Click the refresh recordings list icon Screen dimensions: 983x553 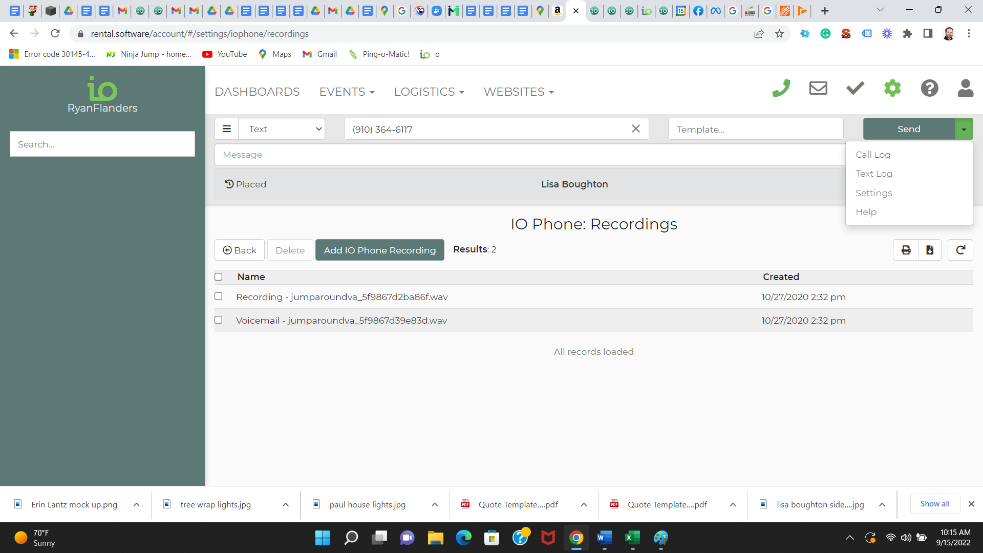[960, 250]
